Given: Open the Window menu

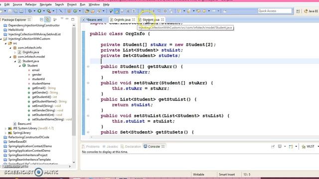Looking at the screenshot, I should point(94,4).
